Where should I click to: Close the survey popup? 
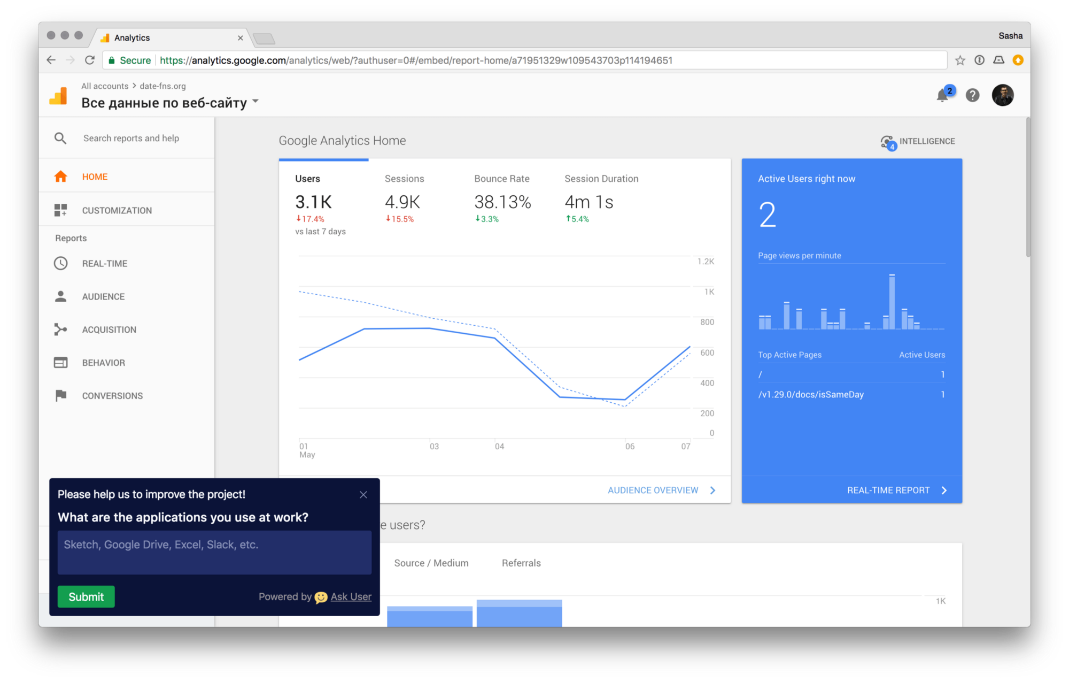(363, 495)
